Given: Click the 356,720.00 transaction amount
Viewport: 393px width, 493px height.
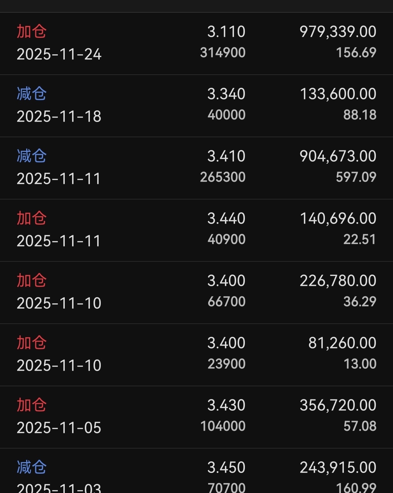Looking at the screenshot, I should (338, 405).
